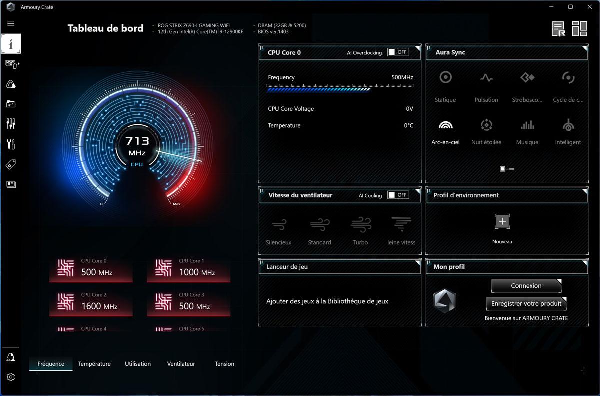Screen dimensions: 600x396
Task: Open settings gear in sidebar
Action: point(11,377)
